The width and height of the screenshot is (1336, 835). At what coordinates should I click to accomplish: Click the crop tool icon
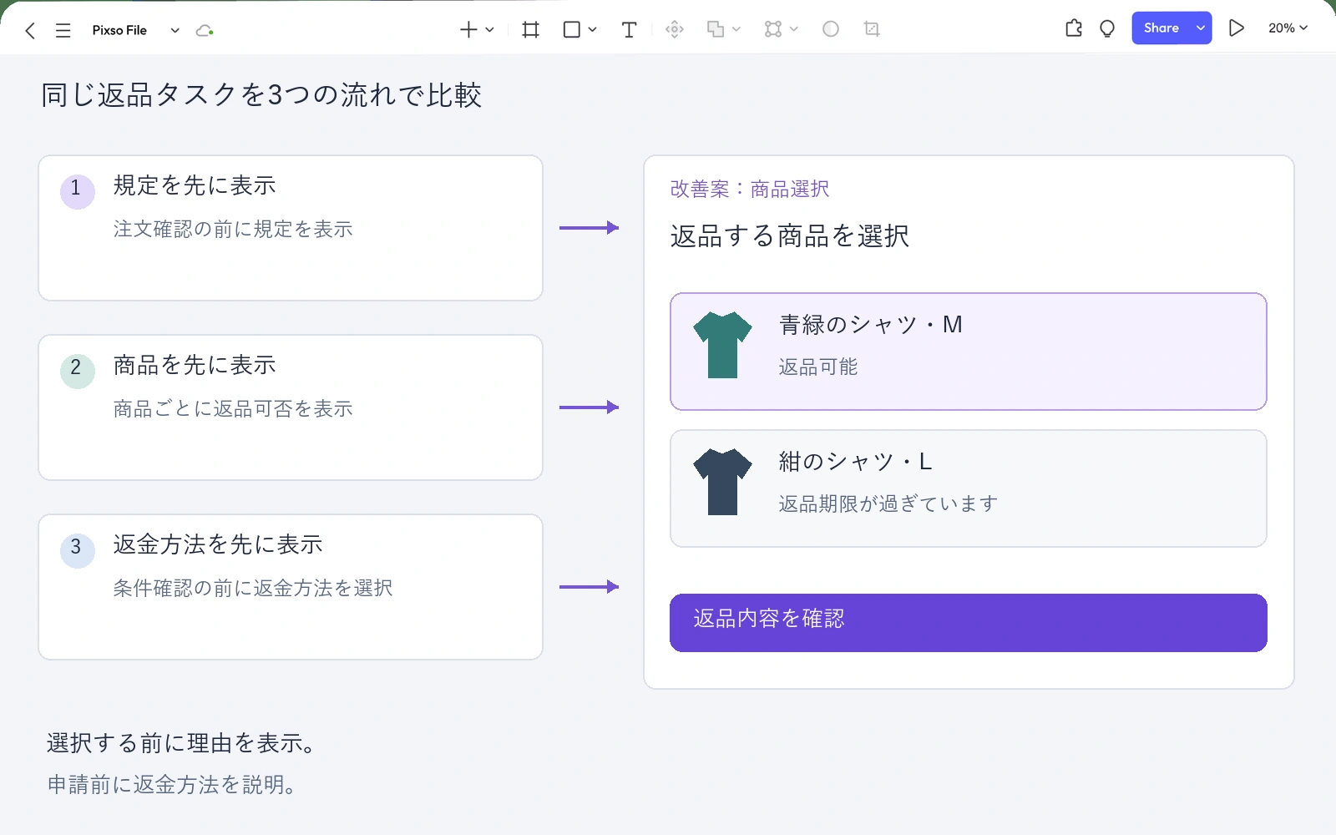point(872,30)
